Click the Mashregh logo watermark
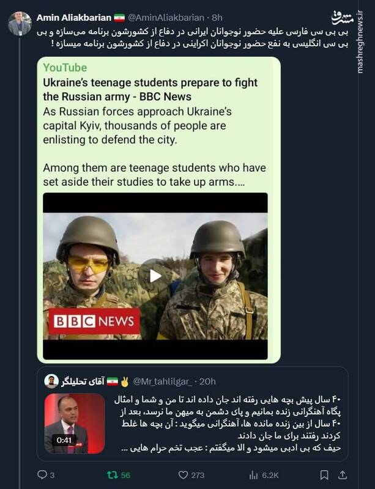This screenshot has height=489, width=375. point(343,18)
